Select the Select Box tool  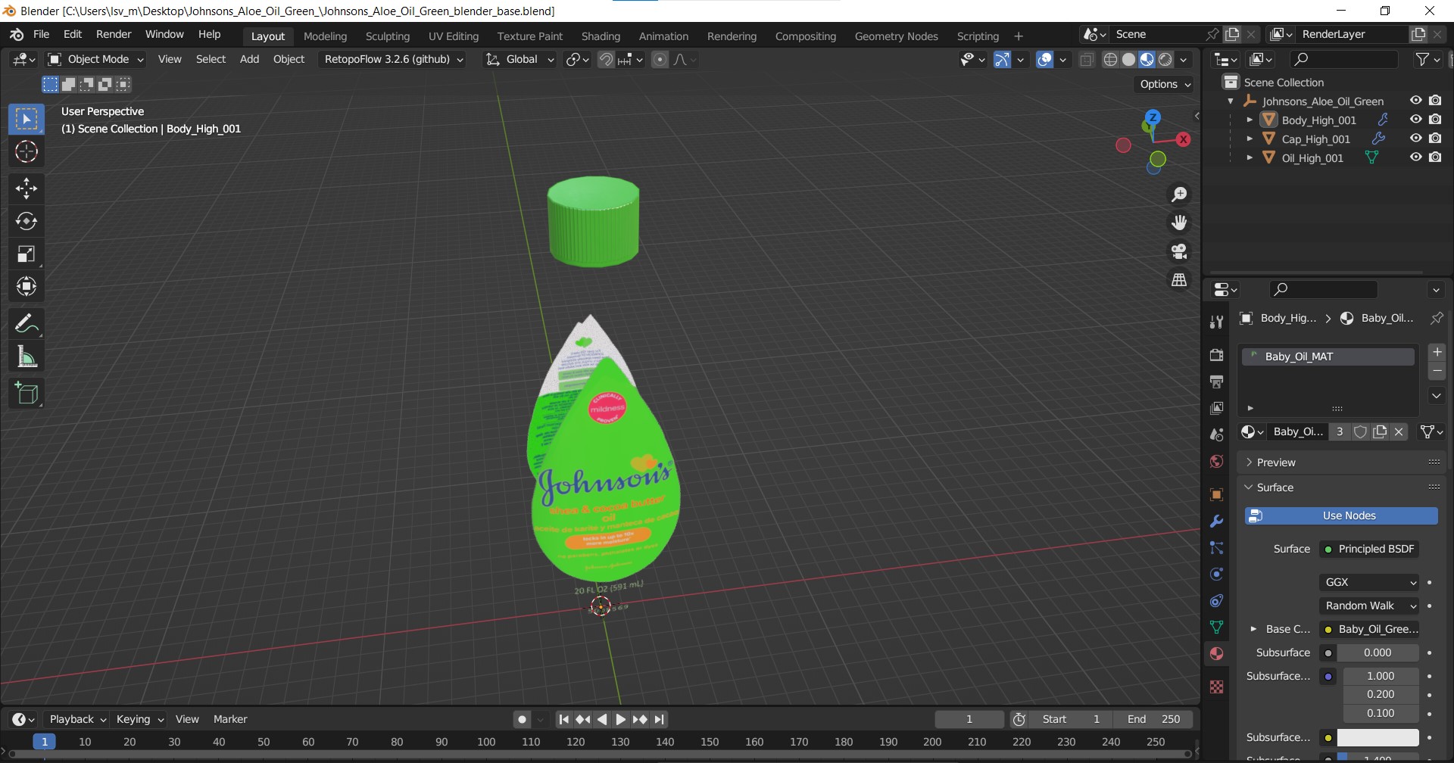[x=27, y=120]
